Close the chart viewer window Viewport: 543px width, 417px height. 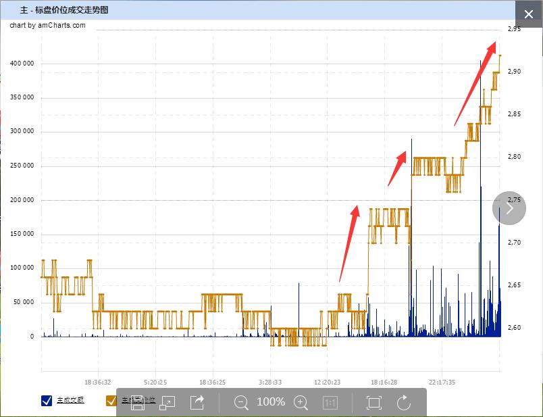(x=529, y=14)
